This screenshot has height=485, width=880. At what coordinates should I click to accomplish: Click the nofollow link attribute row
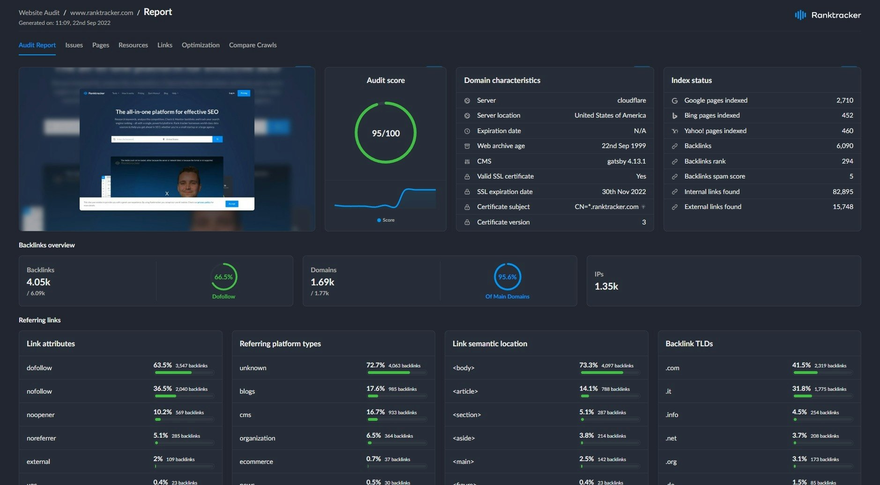click(x=120, y=391)
